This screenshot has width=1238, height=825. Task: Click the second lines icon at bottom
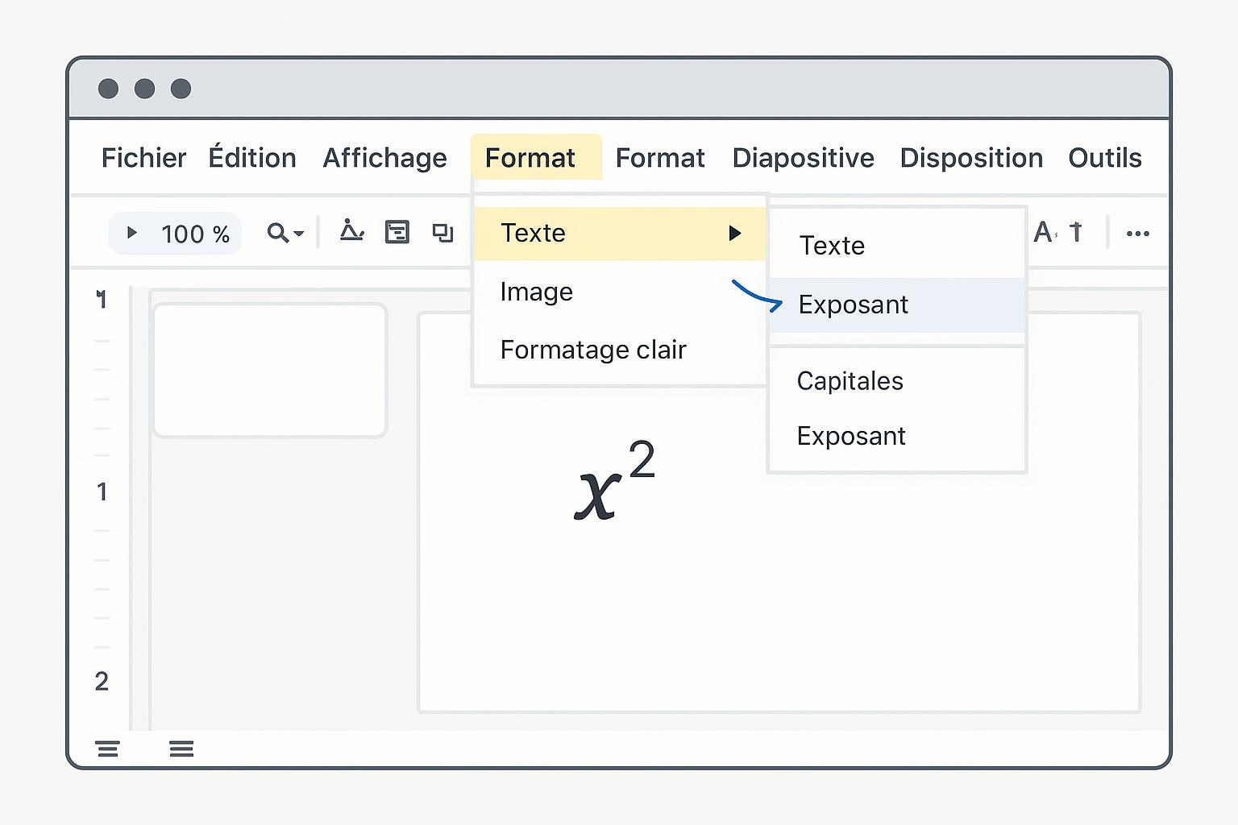[181, 749]
